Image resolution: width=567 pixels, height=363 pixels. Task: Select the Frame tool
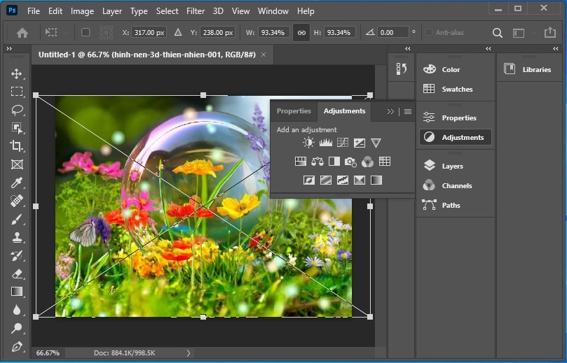click(x=17, y=164)
